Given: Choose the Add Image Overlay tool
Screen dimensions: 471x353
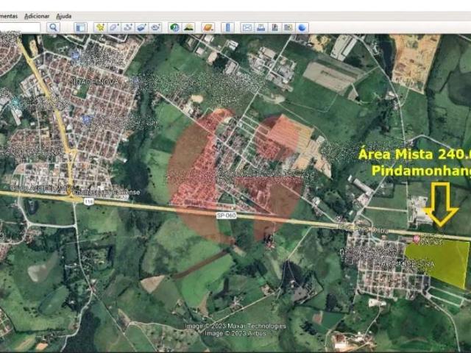Looking at the screenshot, I should [142, 27].
